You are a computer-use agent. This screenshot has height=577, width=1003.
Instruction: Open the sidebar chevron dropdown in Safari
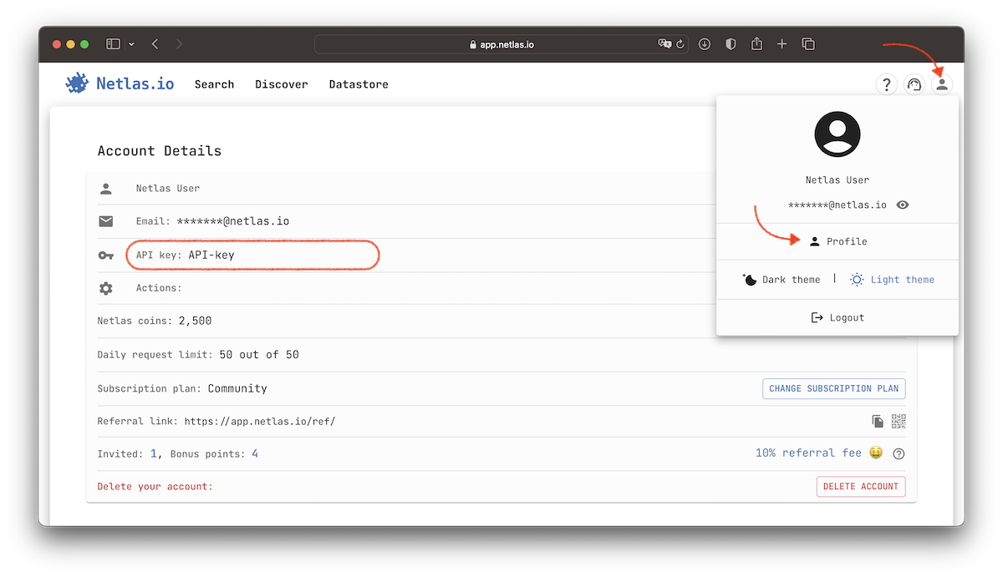(131, 43)
